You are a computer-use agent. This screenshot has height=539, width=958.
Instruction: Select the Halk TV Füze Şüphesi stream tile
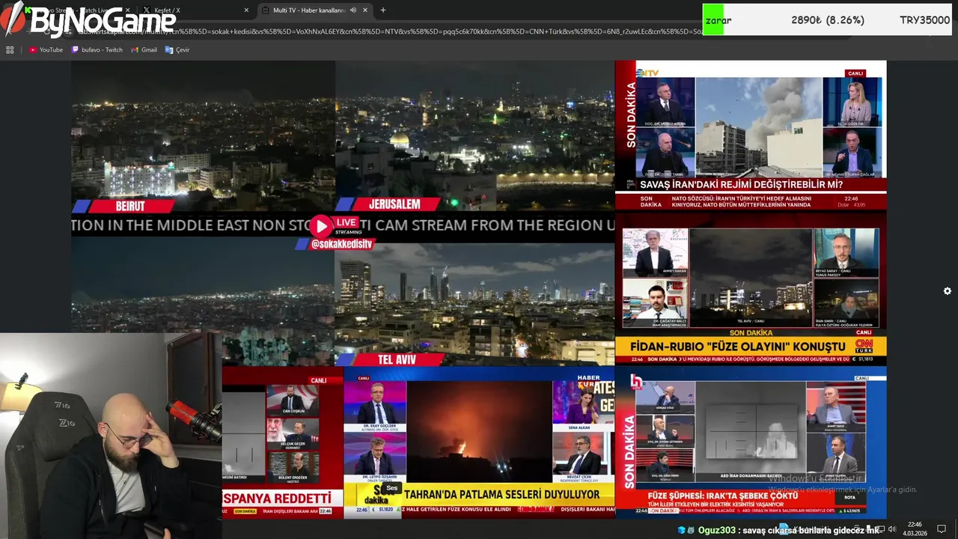(x=751, y=442)
